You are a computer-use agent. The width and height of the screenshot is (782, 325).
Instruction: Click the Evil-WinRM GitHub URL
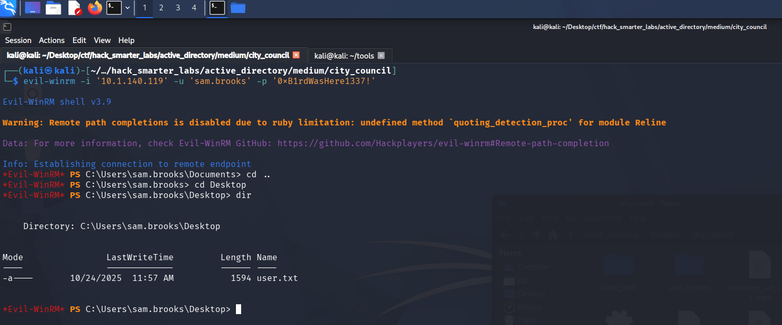[x=443, y=143]
